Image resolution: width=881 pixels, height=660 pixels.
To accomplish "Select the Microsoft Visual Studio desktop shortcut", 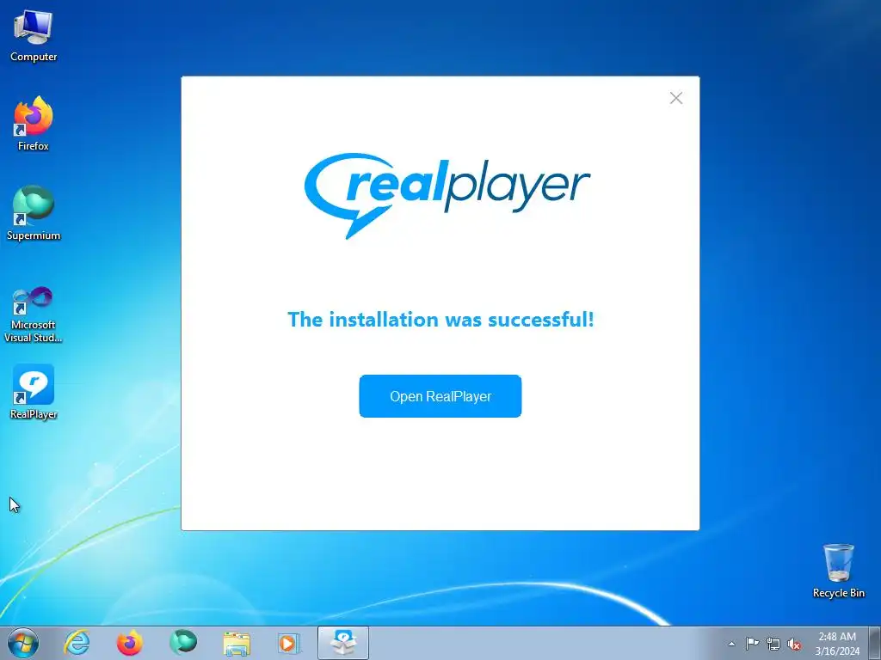I will coord(34,315).
